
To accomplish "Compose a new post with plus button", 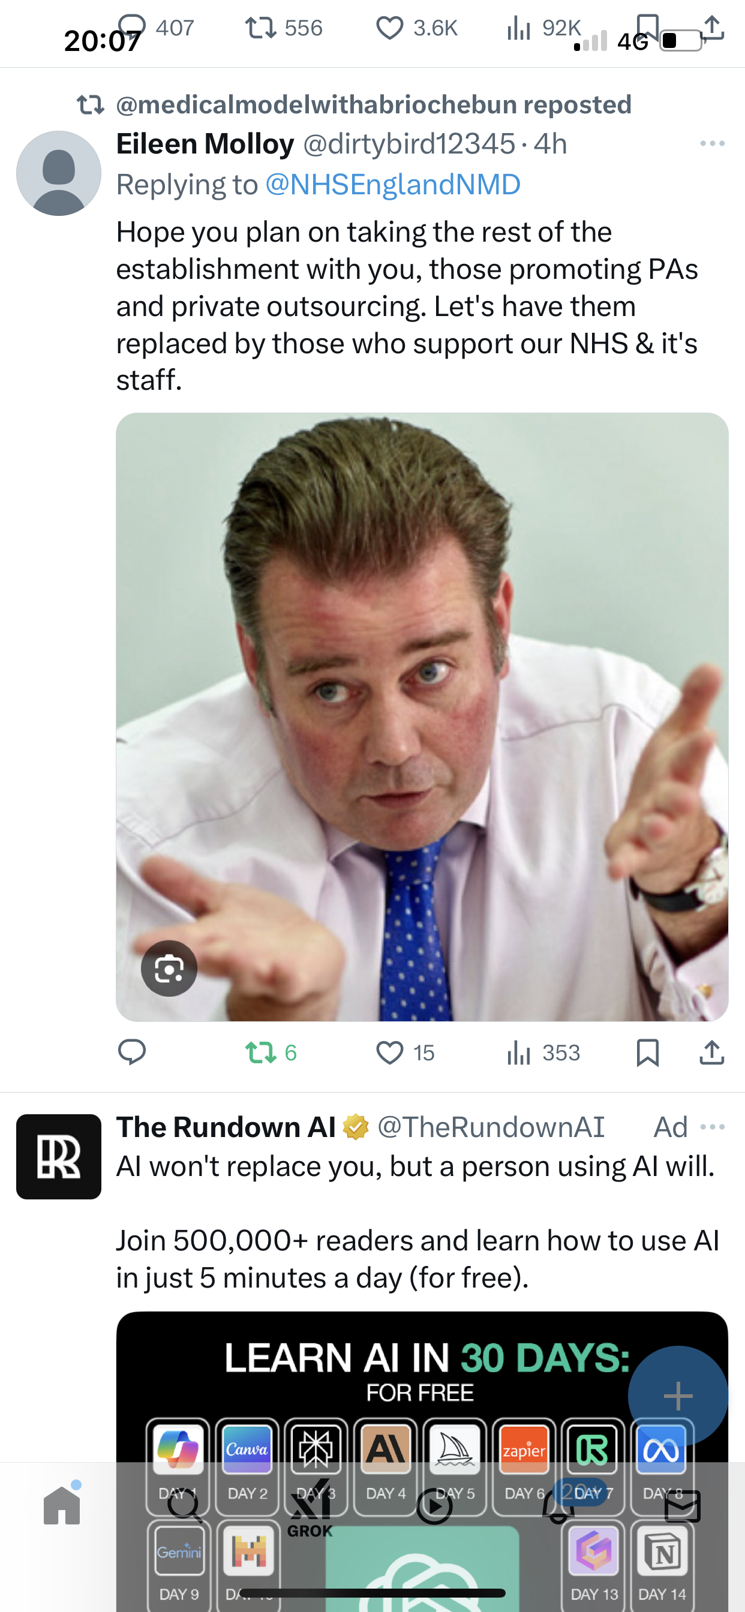I will click(x=678, y=1396).
